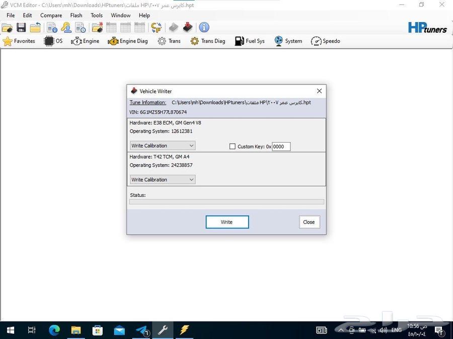Open Telegram from the taskbar
The height and width of the screenshot is (339, 453).
point(142,330)
